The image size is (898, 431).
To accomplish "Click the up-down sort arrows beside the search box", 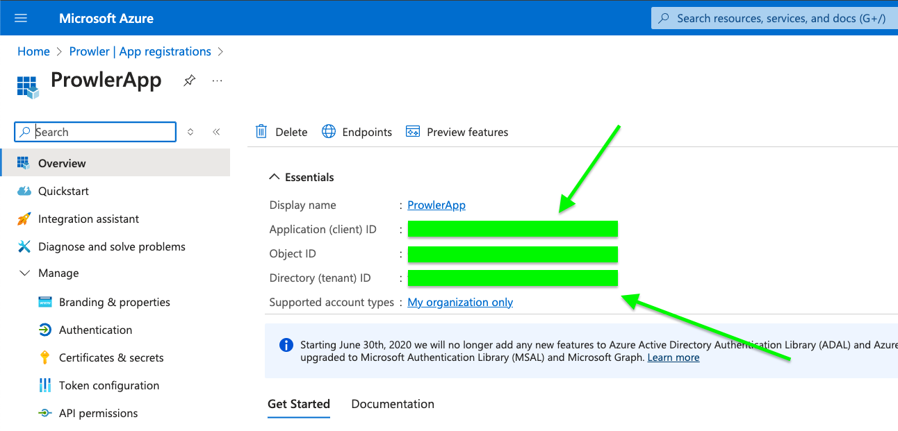I will [190, 132].
